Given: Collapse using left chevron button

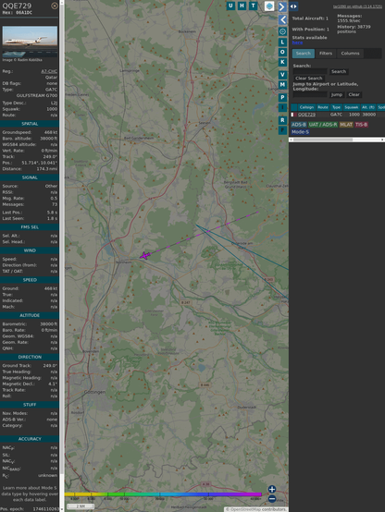Looking at the screenshot, I should [282, 20].
